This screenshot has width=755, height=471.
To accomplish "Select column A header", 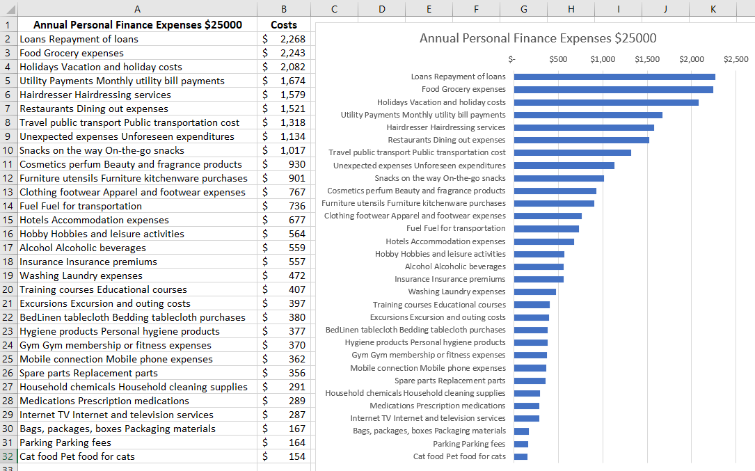I will point(137,8).
